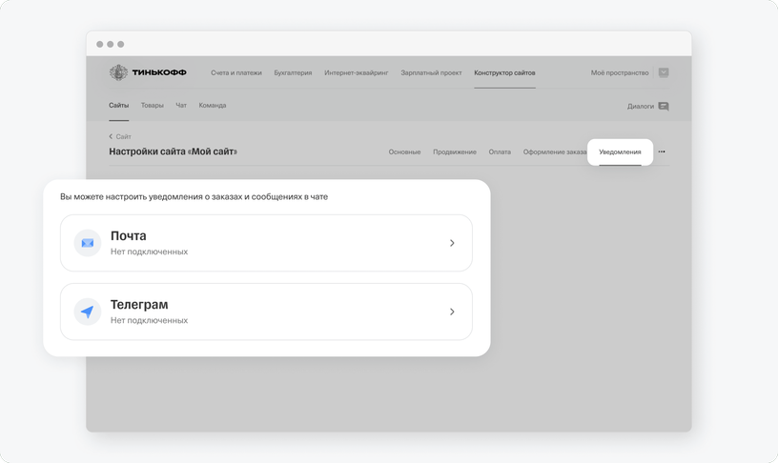
Task: Switch to the Уведомления tab
Action: pos(620,151)
